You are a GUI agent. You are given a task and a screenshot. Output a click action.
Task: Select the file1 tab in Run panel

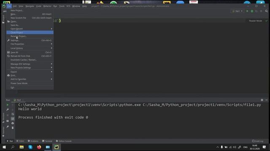(19, 100)
